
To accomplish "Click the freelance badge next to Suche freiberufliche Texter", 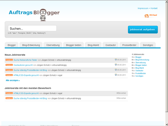I will pyautogui.click(x=9, y=60).
